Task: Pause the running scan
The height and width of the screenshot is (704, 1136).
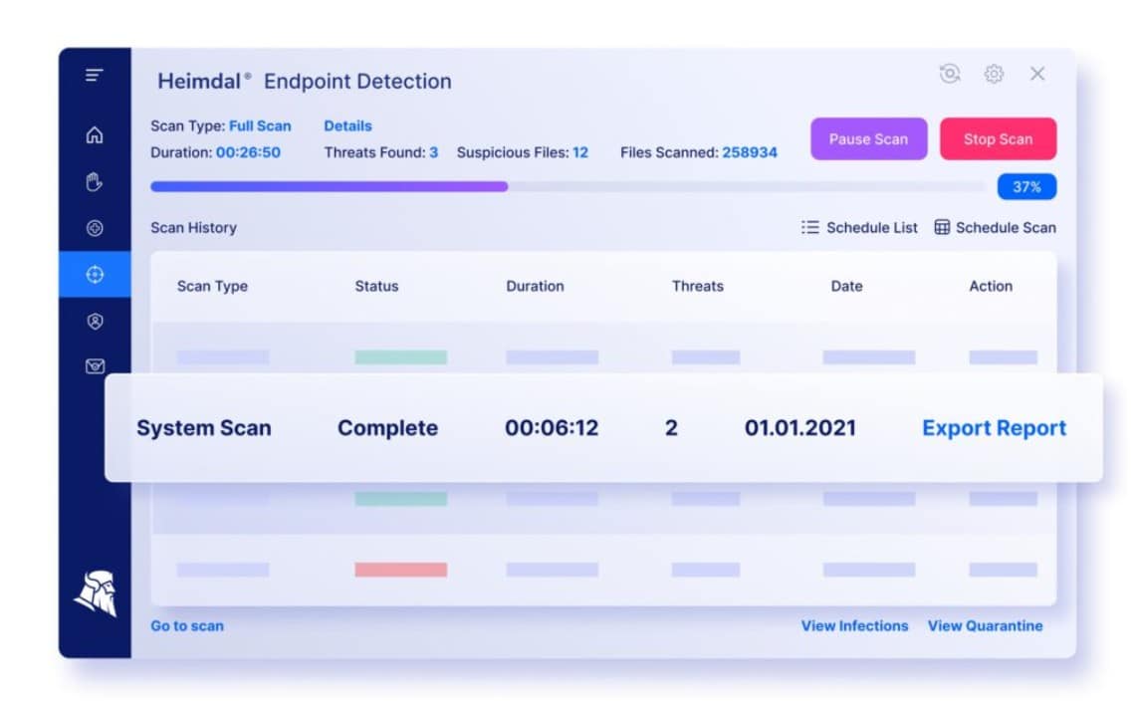Action: point(868,138)
